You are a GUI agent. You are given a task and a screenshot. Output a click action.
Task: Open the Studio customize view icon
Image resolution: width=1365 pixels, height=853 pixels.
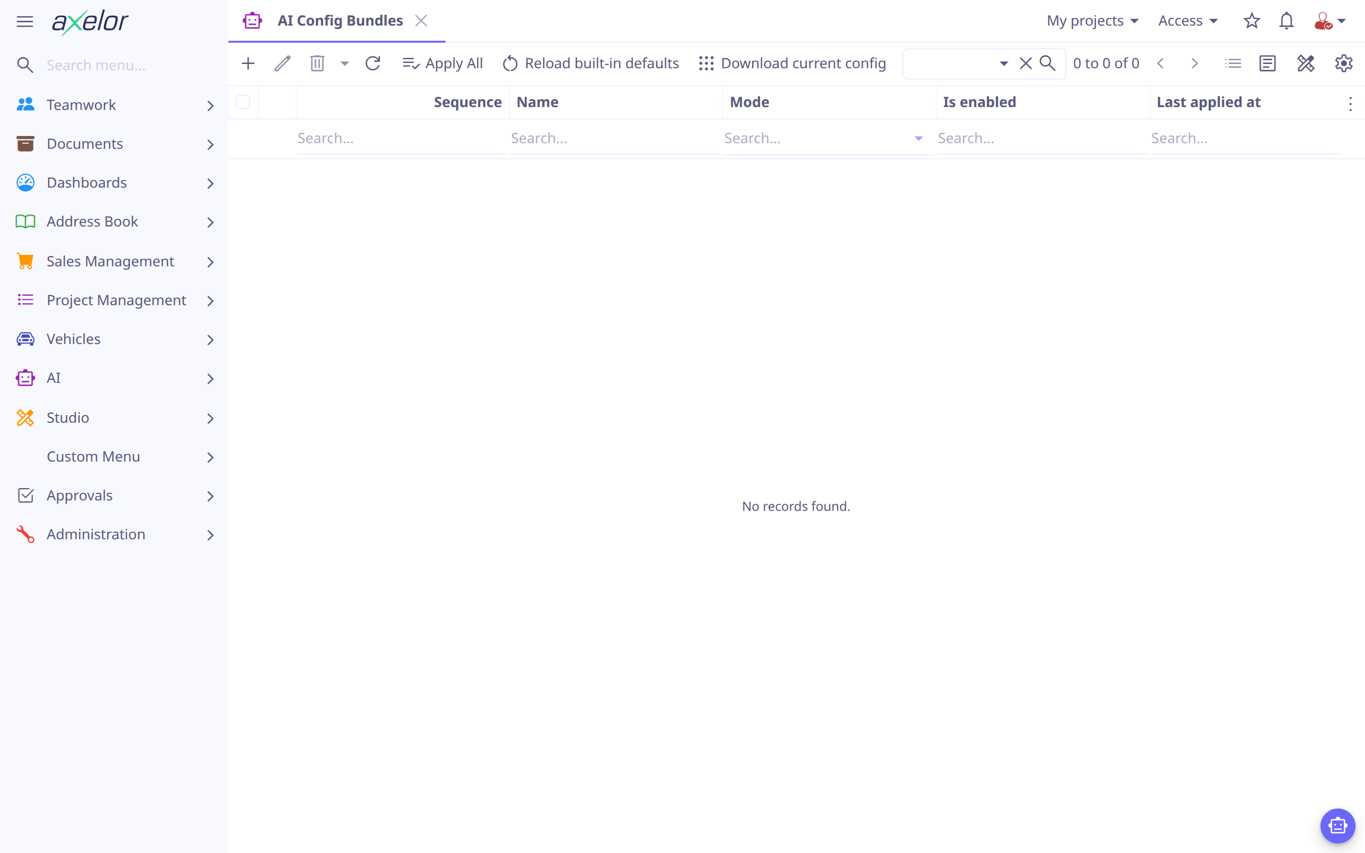(x=1306, y=63)
